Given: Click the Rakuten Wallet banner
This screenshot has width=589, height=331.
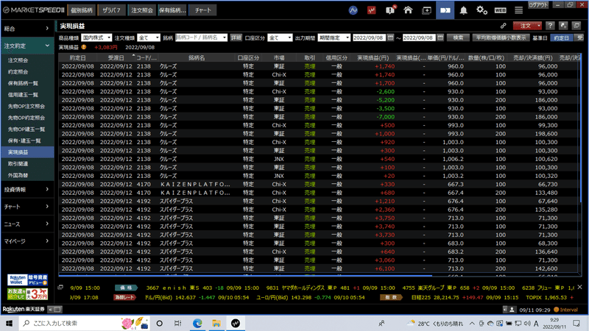Looking at the screenshot, I should [x=27, y=280].
